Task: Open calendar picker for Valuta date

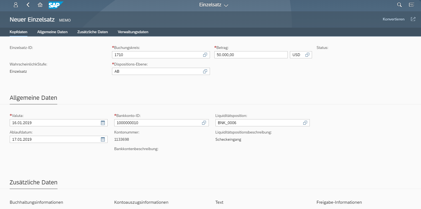Action: (x=103, y=123)
